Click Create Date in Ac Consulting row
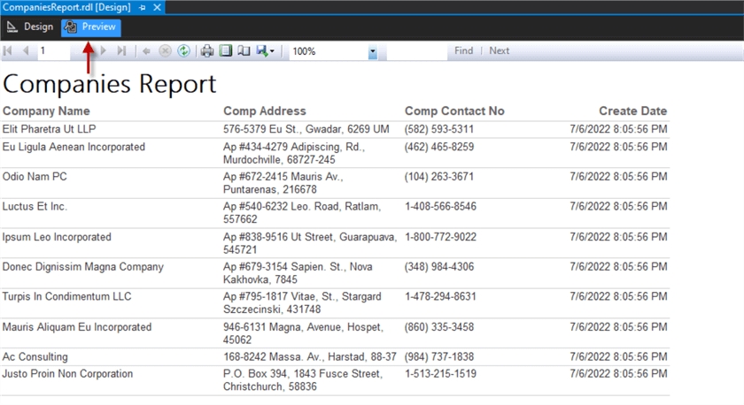Image resolution: width=744 pixels, height=405 pixels. click(619, 356)
